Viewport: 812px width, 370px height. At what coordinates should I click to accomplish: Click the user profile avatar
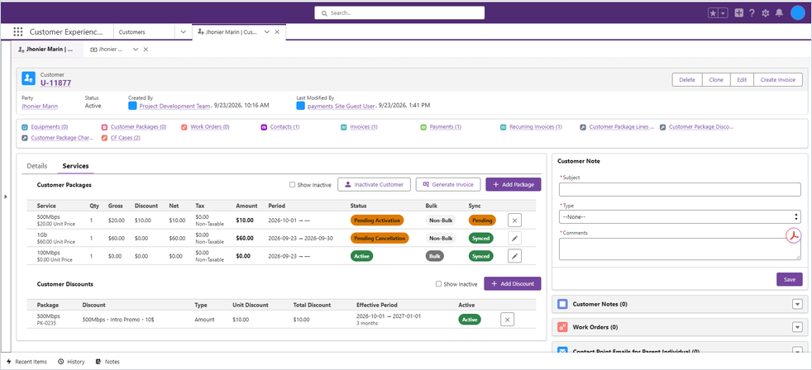(798, 13)
